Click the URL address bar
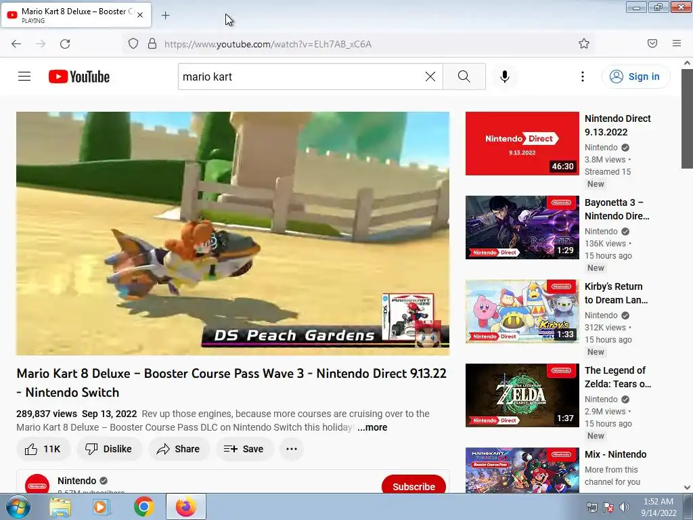Screen dimensions: 693x520 click(360, 44)
